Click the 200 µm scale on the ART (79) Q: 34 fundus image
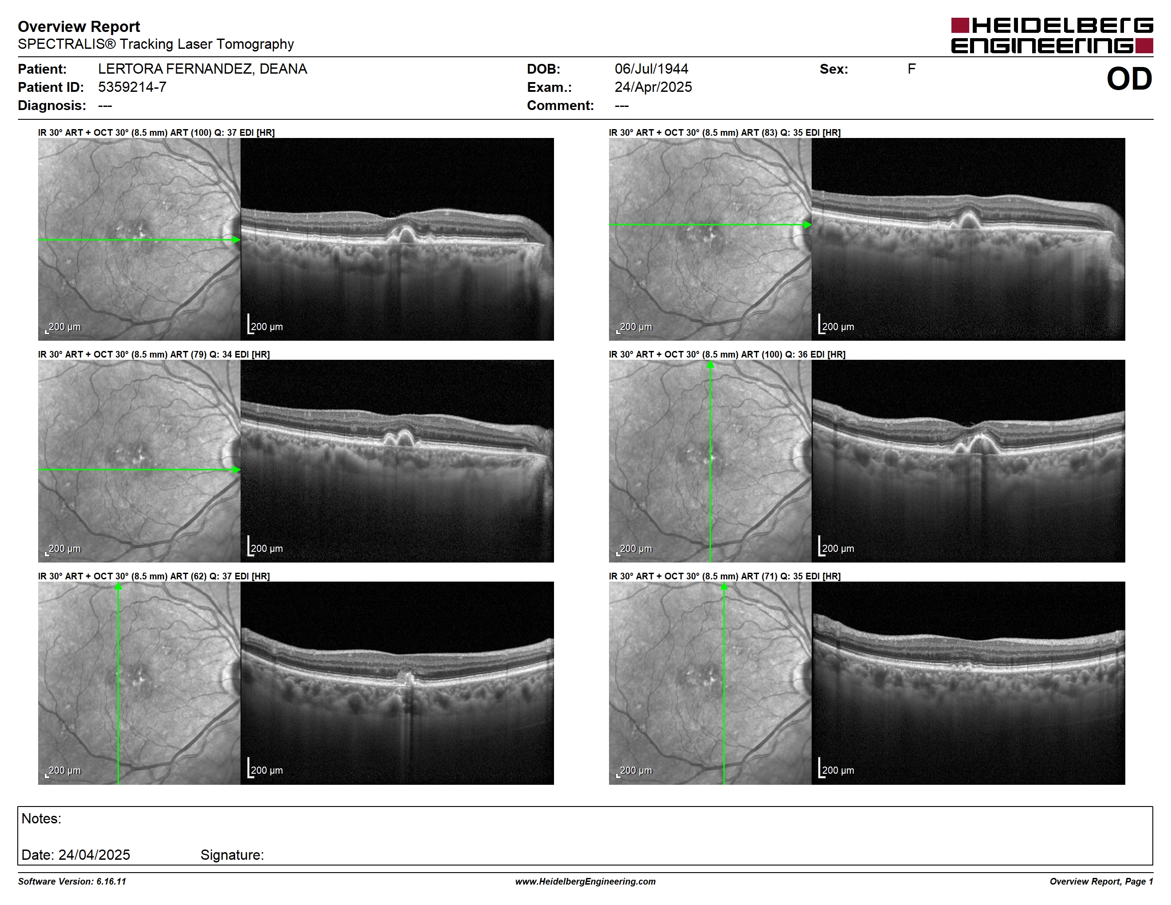The width and height of the screenshot is (1171, 905). click(63, 549)
